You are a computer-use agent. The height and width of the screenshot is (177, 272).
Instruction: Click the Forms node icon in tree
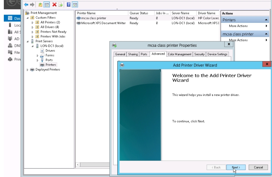click(42, 55)
